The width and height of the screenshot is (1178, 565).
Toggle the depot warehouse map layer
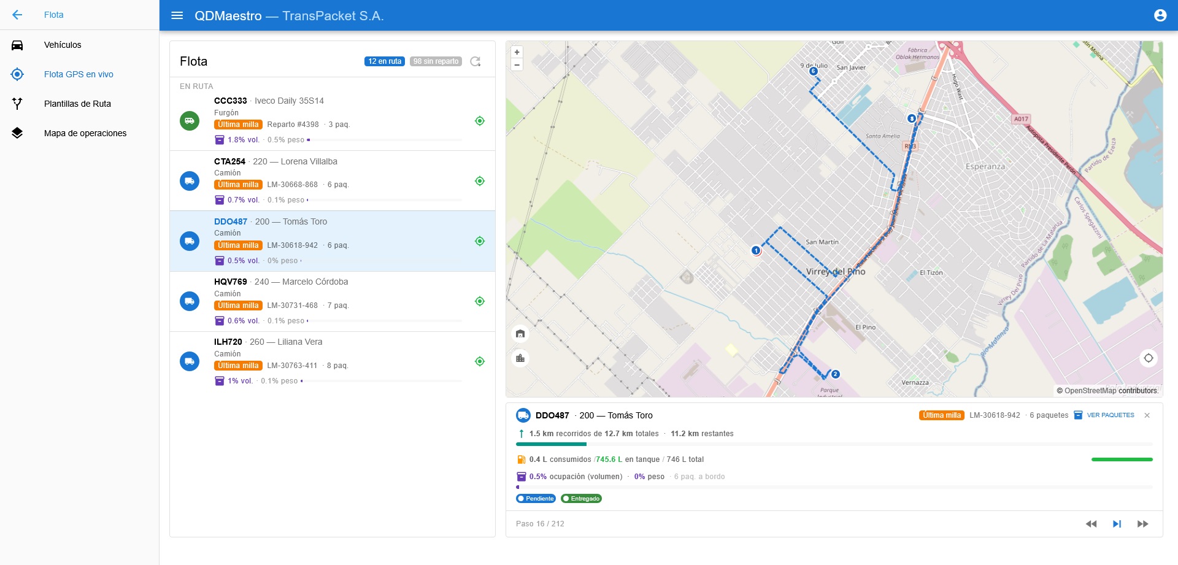point(520,334)
